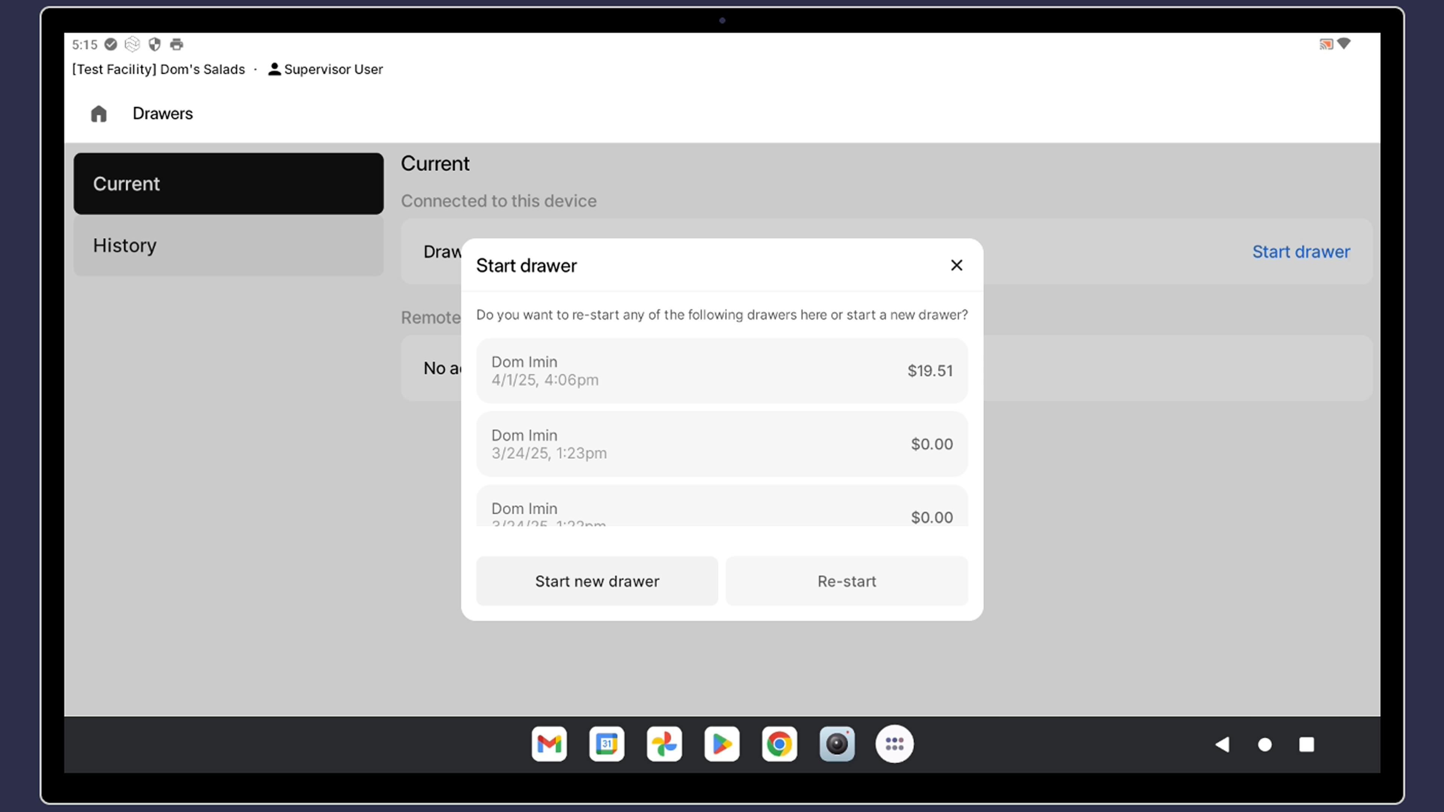The height and width of the screenshot is (812, 1444).
Task: Select the $19.51 drawer from 4/1/25
Action: tap(722, 370)
